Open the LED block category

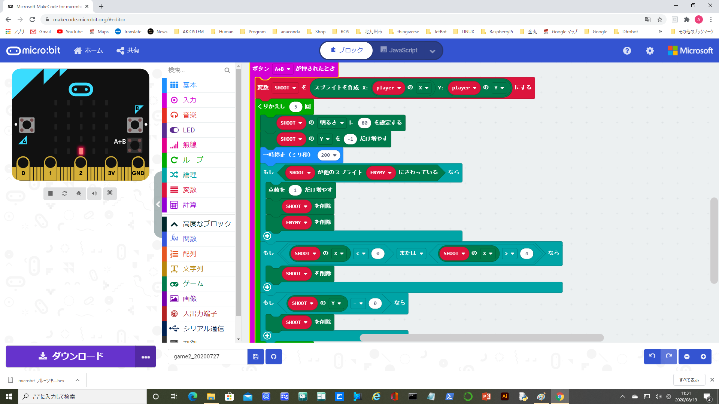(x=189, y=130)
